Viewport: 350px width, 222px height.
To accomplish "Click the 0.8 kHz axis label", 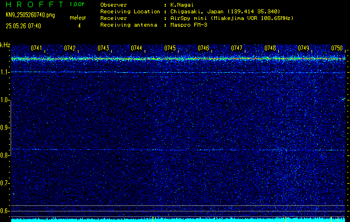I will [4, 155].
